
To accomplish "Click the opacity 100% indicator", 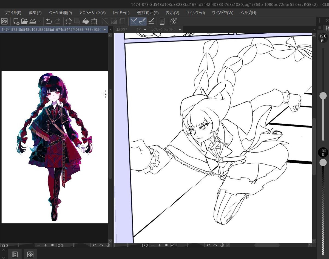I will click(x=323, y=153).
